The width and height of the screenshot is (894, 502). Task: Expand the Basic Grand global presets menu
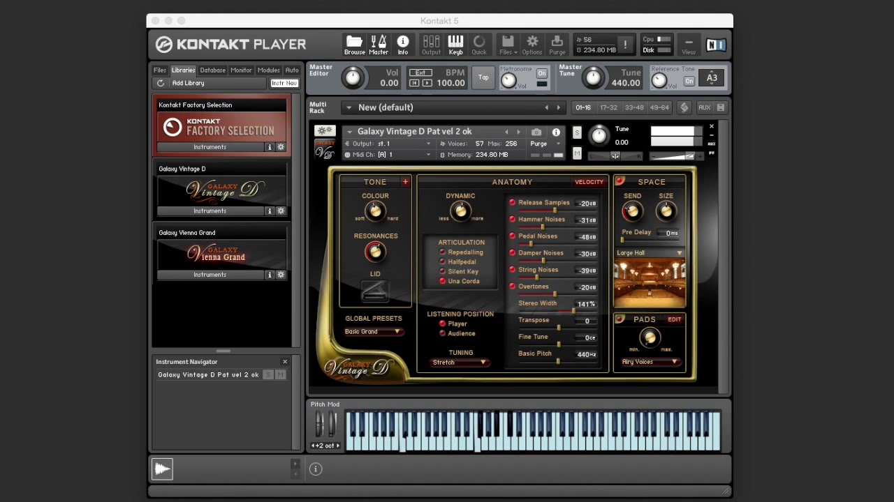pyautogui.click(x=374, y=332)
